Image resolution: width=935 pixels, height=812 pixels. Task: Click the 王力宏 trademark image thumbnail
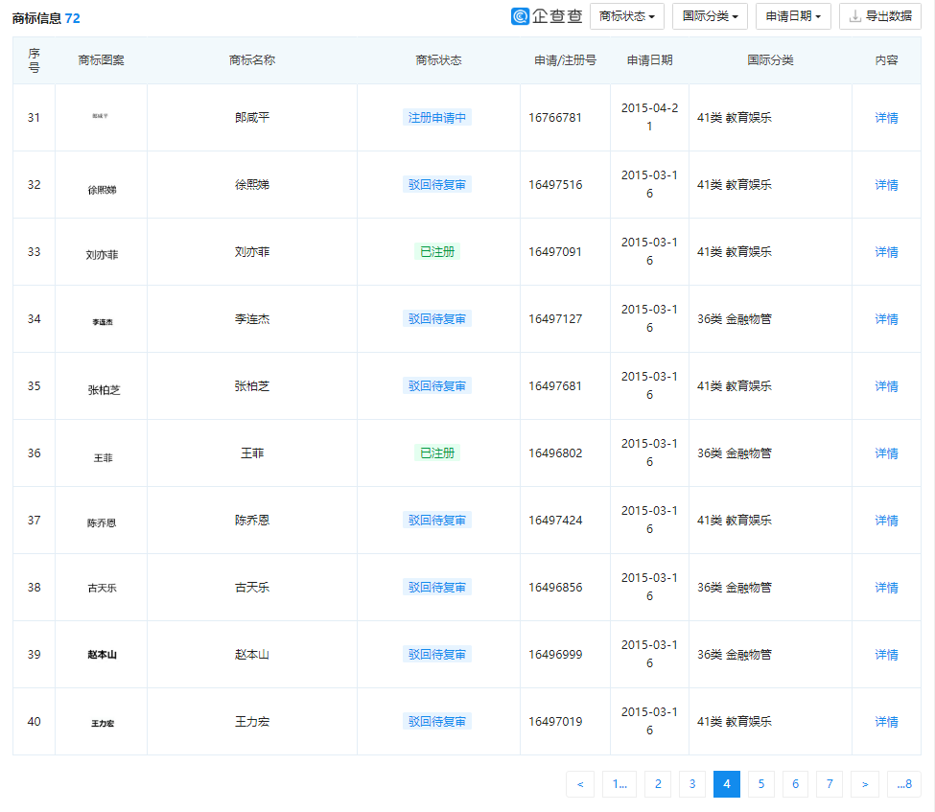coord(103,723)
